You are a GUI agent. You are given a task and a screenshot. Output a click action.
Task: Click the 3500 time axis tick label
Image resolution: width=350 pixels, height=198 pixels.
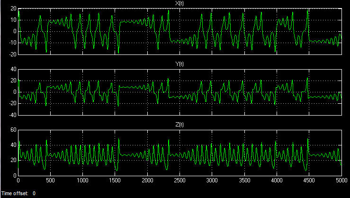coord(244,180)
